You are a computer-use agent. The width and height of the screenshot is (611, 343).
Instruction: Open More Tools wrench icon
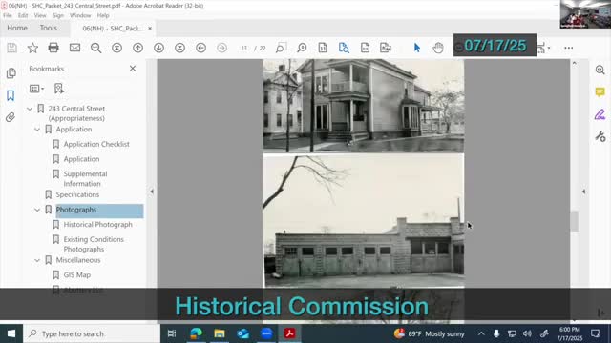point(600,136)
